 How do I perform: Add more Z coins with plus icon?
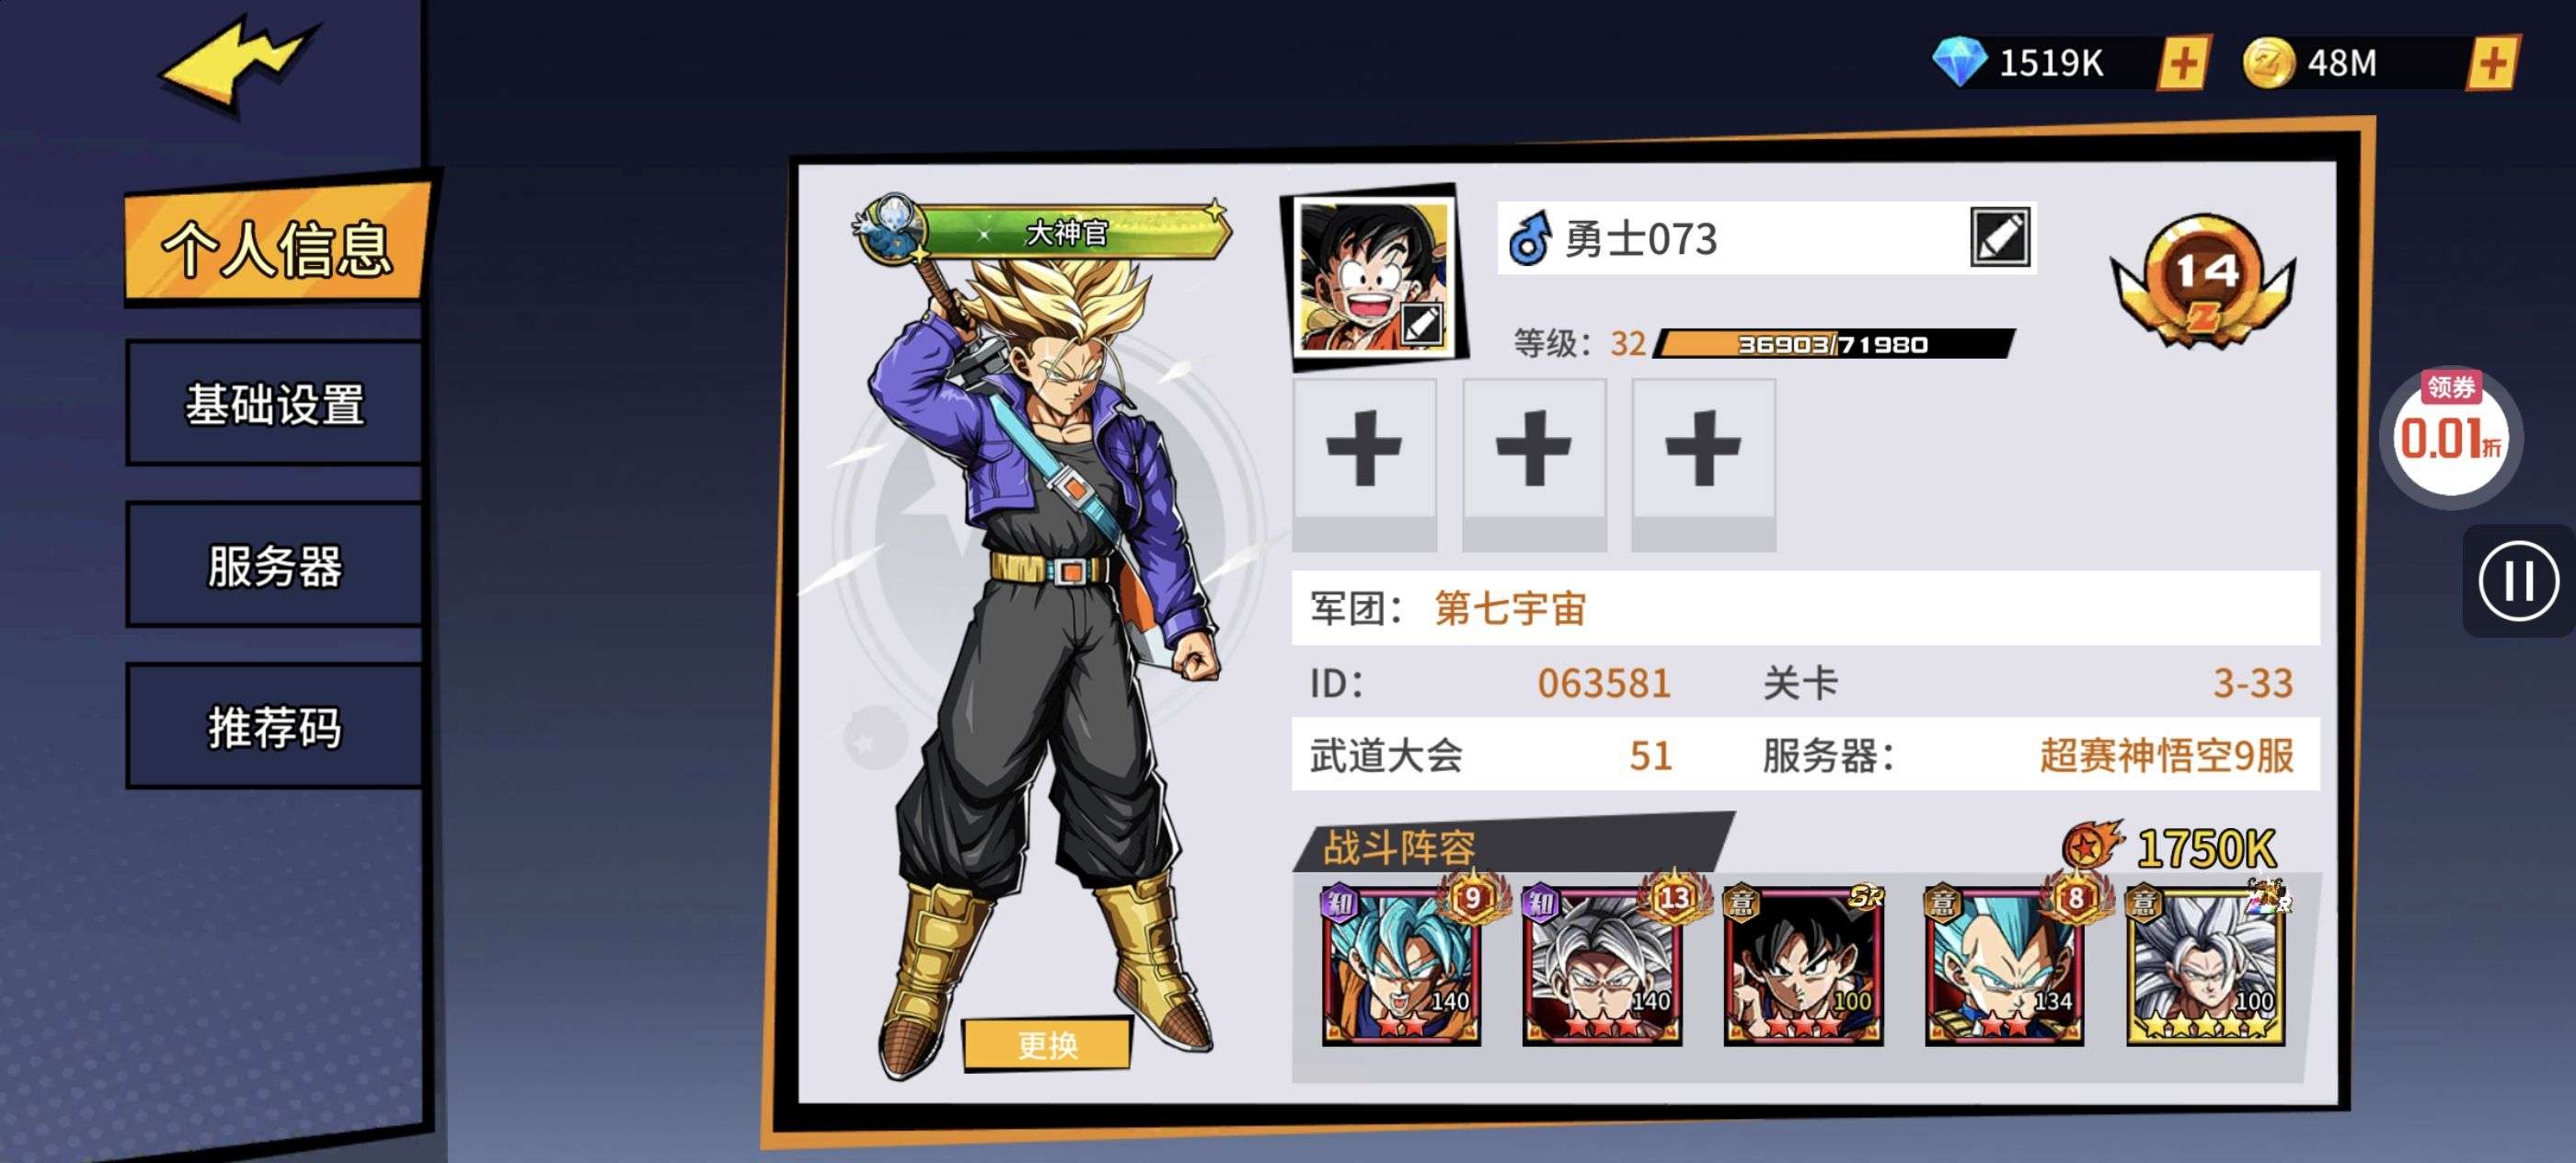(x=2492, y=64)
